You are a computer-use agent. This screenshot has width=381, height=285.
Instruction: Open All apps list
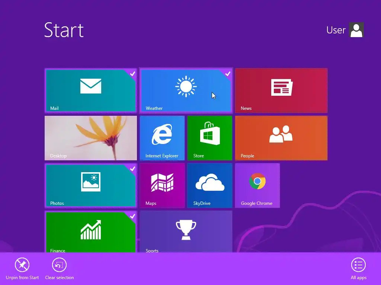(x=358, y=269)
